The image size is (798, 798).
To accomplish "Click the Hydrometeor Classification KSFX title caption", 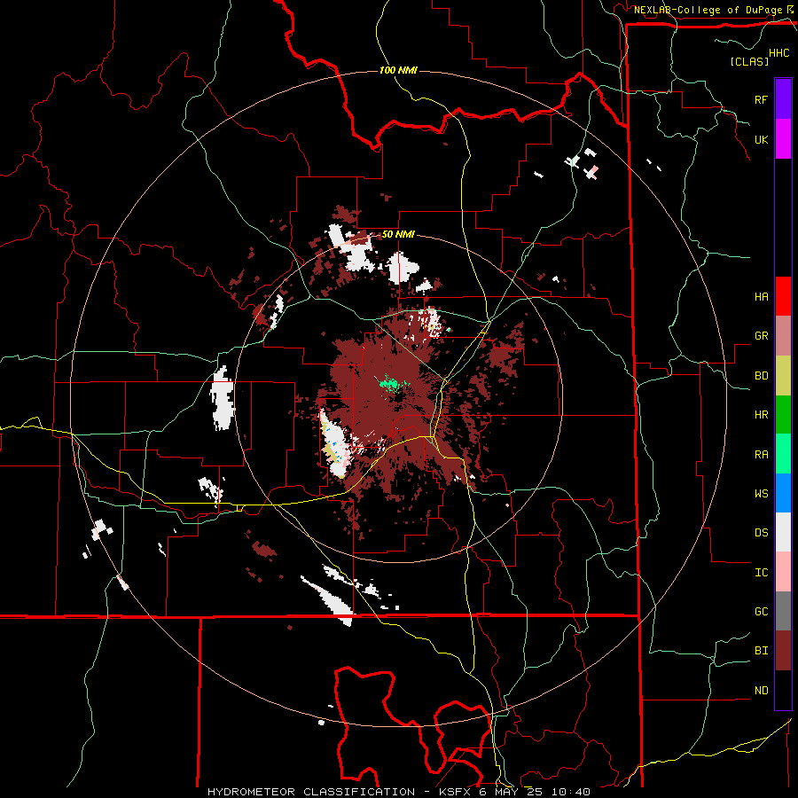I will [x=399, y=792].
